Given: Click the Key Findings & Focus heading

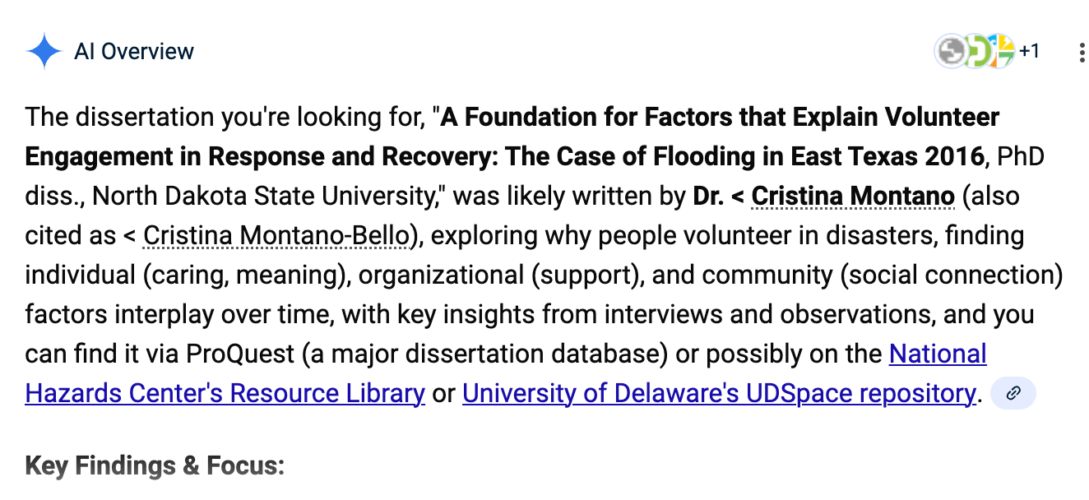Looking at the screenshot, I should (x=155, y=465).
